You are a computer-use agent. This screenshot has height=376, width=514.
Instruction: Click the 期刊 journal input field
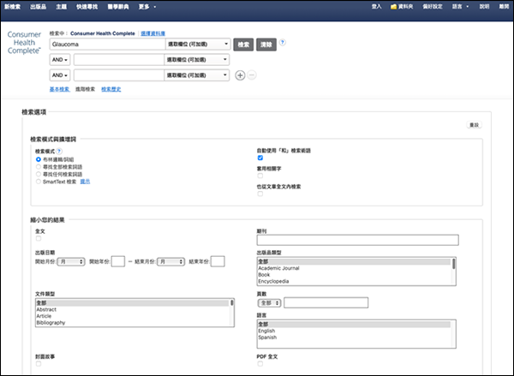pos(357,240)
